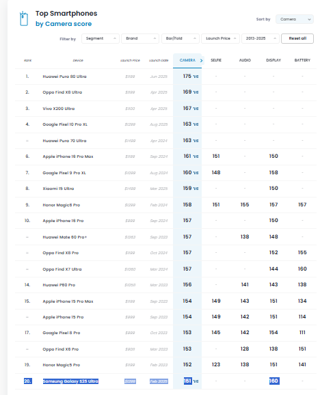This screenshot has width=320, height=395.
Task: Click the Reset all button
Action: [297, 38]
